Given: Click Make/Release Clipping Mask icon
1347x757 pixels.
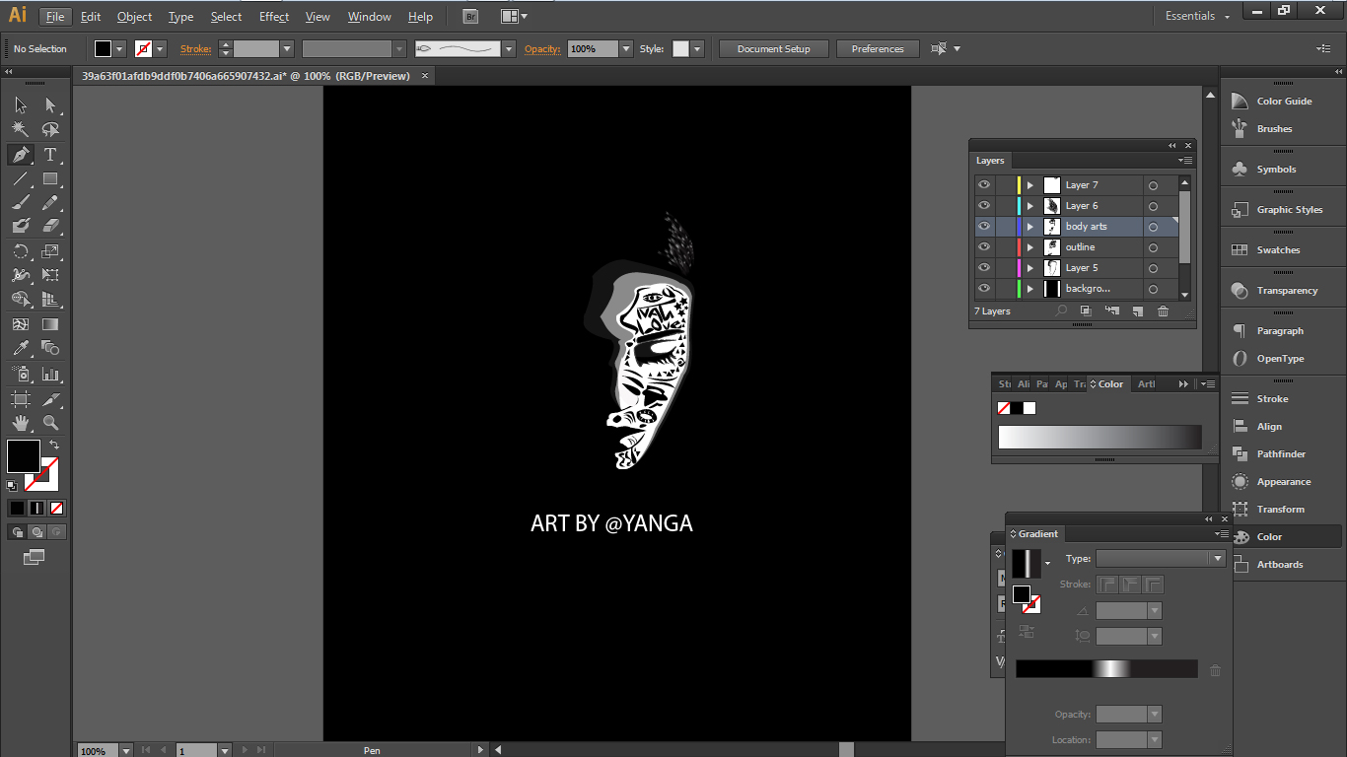Looking at the screenshot, I should 1086,311.
